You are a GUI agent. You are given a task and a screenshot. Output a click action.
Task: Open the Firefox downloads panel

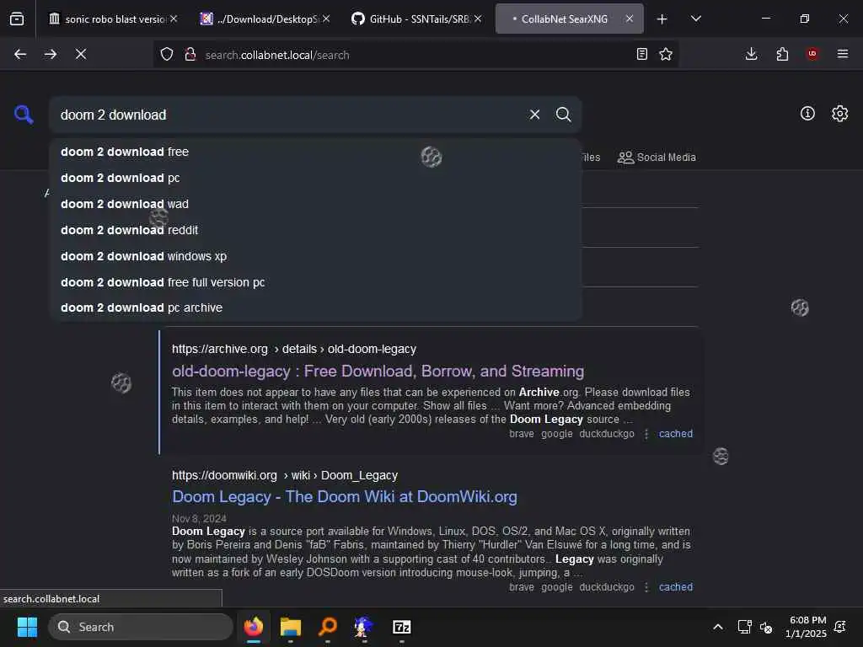[751, 54]
